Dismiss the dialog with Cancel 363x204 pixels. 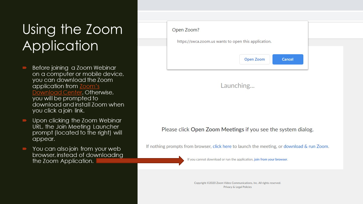coord(288,59)
